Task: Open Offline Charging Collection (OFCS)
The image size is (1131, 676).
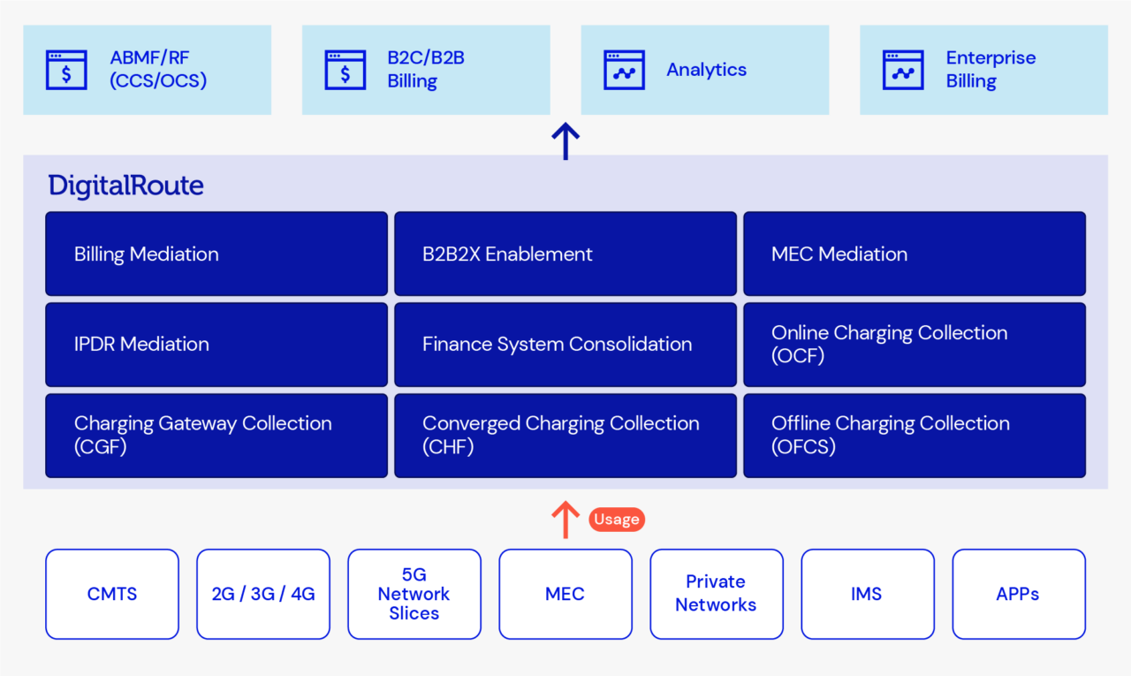Action: point(914,435)
